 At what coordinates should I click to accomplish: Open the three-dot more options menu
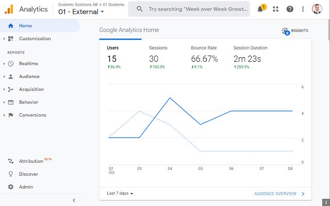[303, 9]
